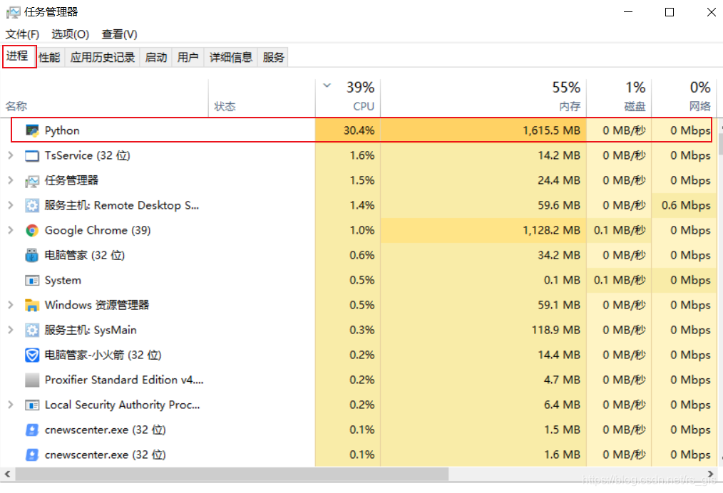Screen dimensions: 723x493
Task: Click the TsService process icon
Action: (x=32, y=156)
